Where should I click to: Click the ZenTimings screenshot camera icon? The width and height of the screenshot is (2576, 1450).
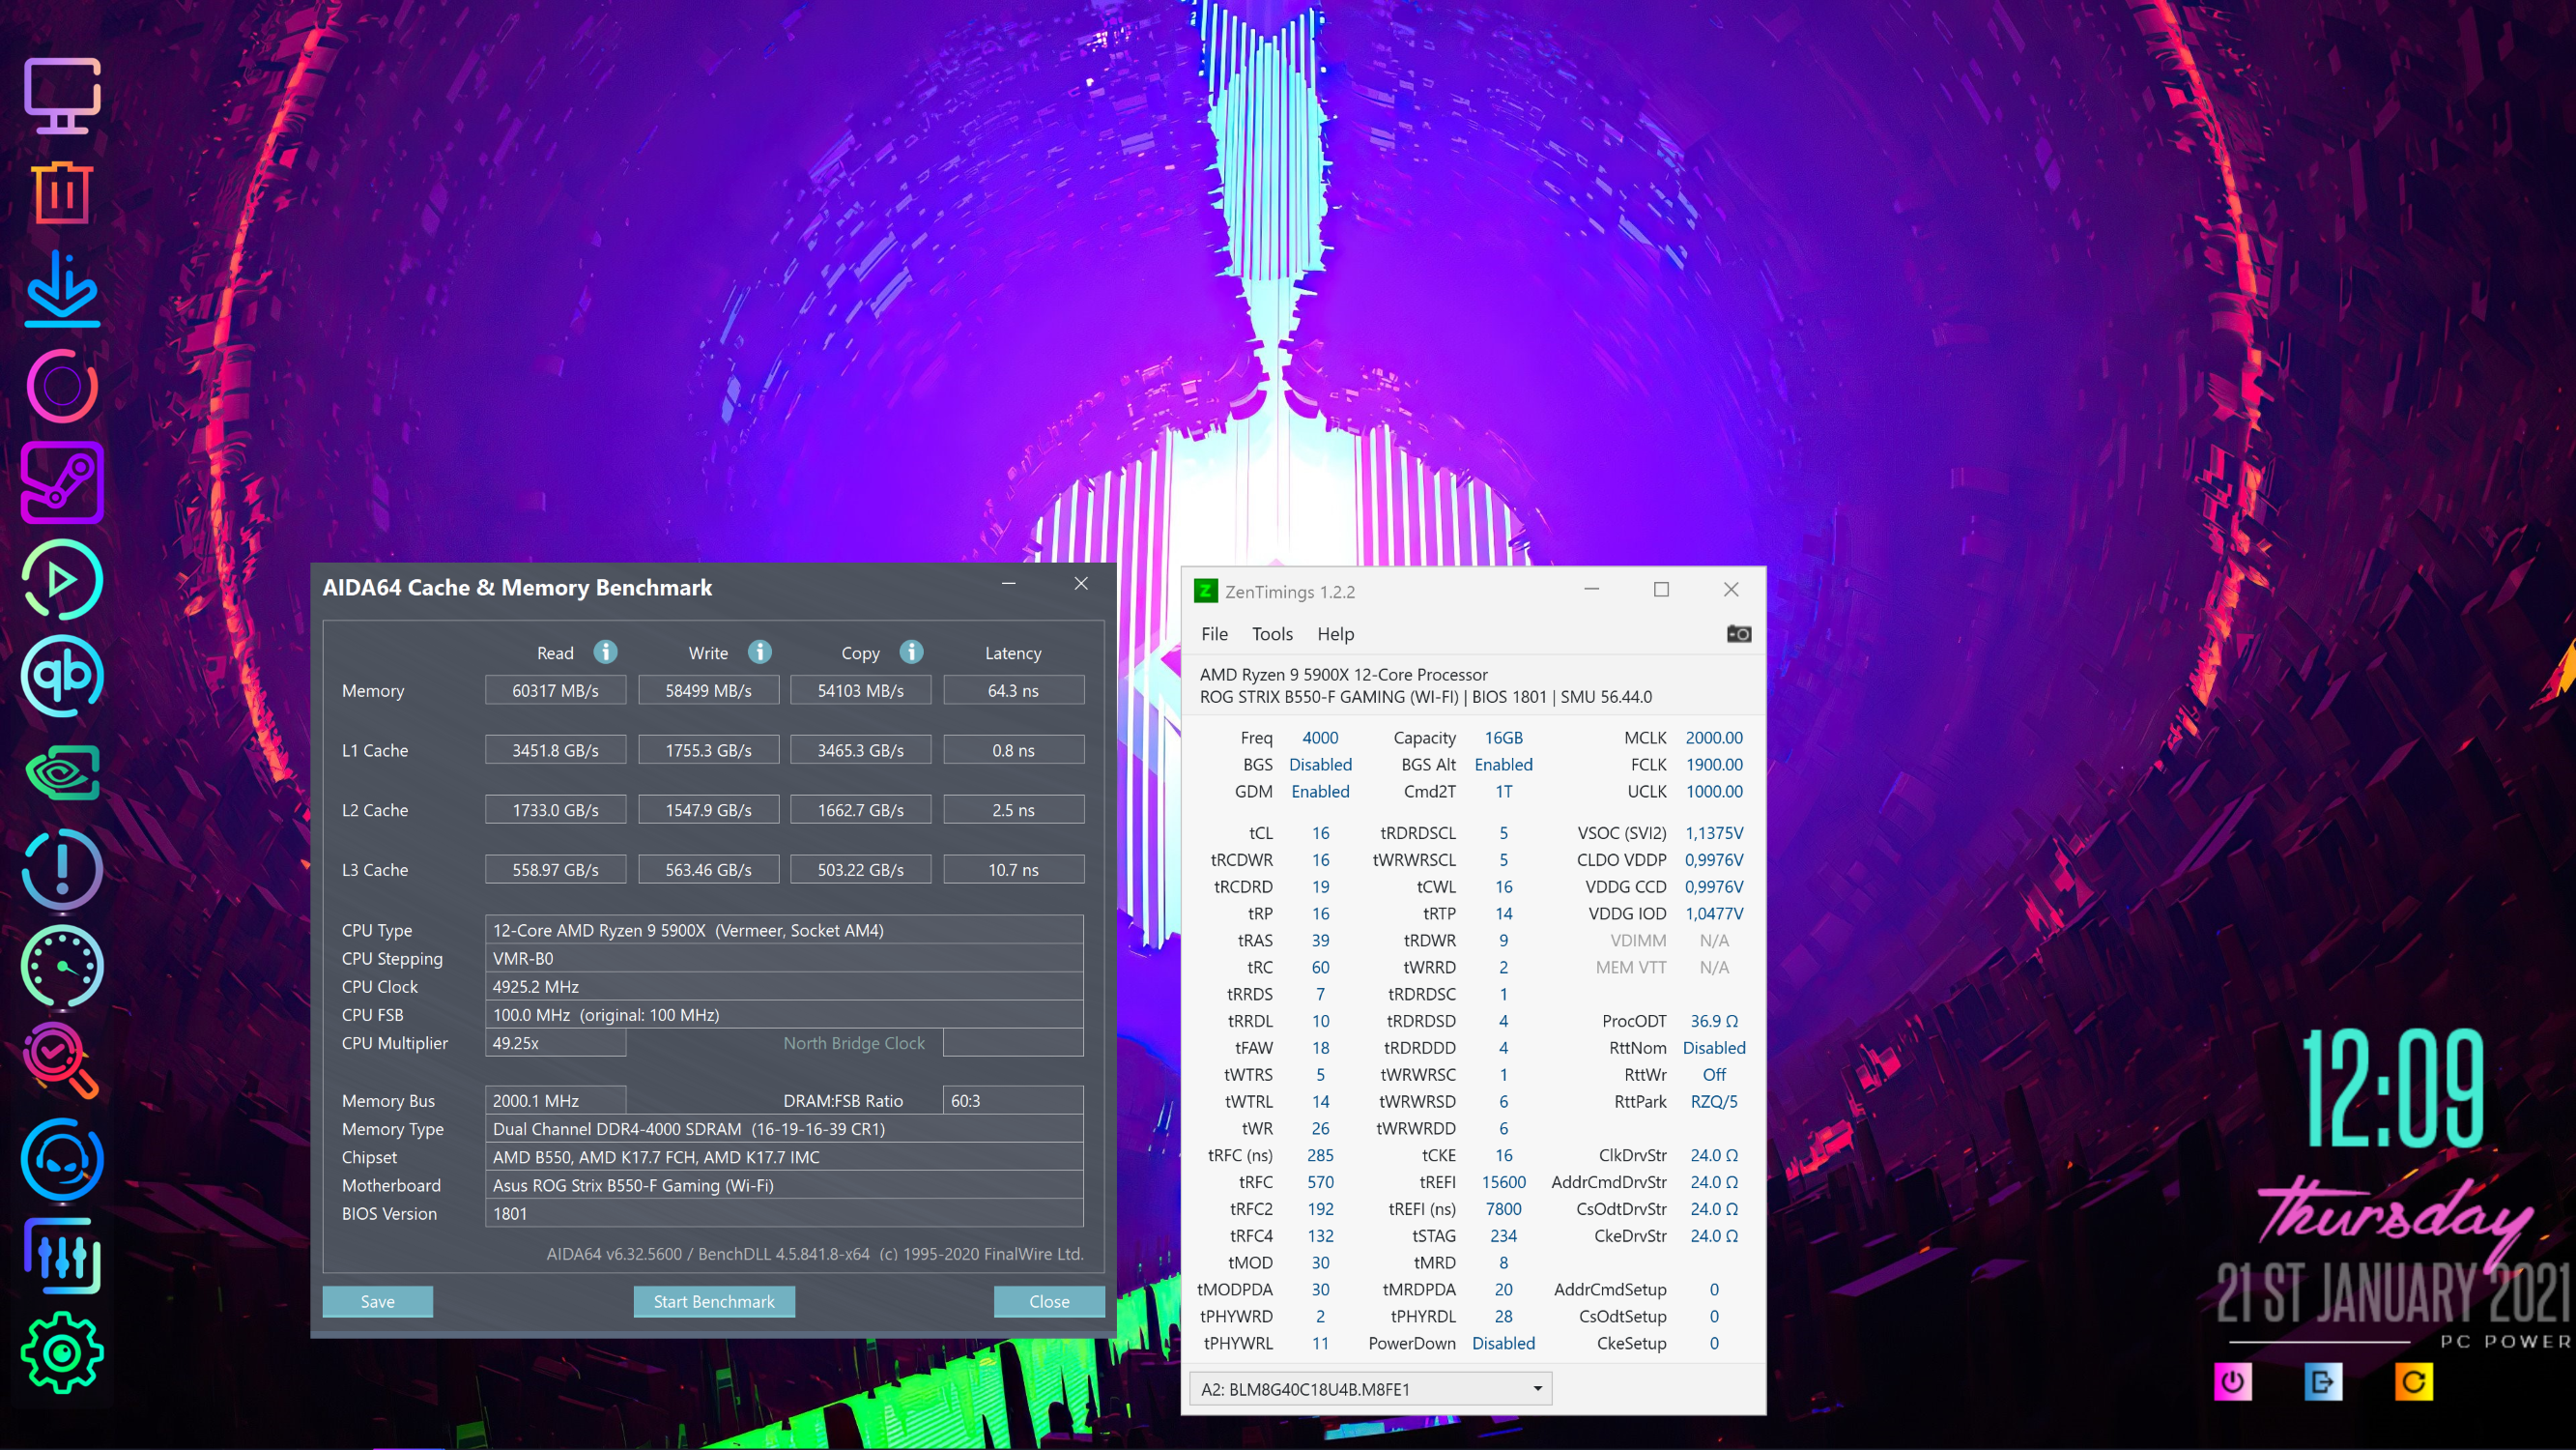point(1738,633)
